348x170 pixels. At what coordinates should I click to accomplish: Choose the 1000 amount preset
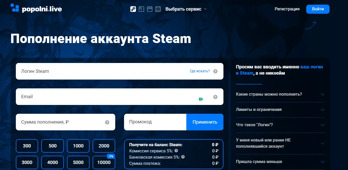[x=78, y=146]
